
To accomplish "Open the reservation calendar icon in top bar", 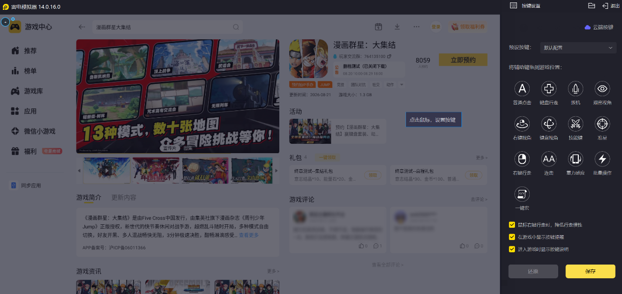I will click(378, 27).
